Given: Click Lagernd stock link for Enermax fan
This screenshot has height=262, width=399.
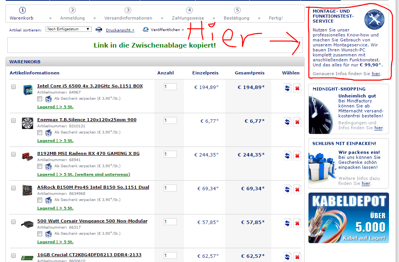Looking at the screenshot, I should (55, 141).
